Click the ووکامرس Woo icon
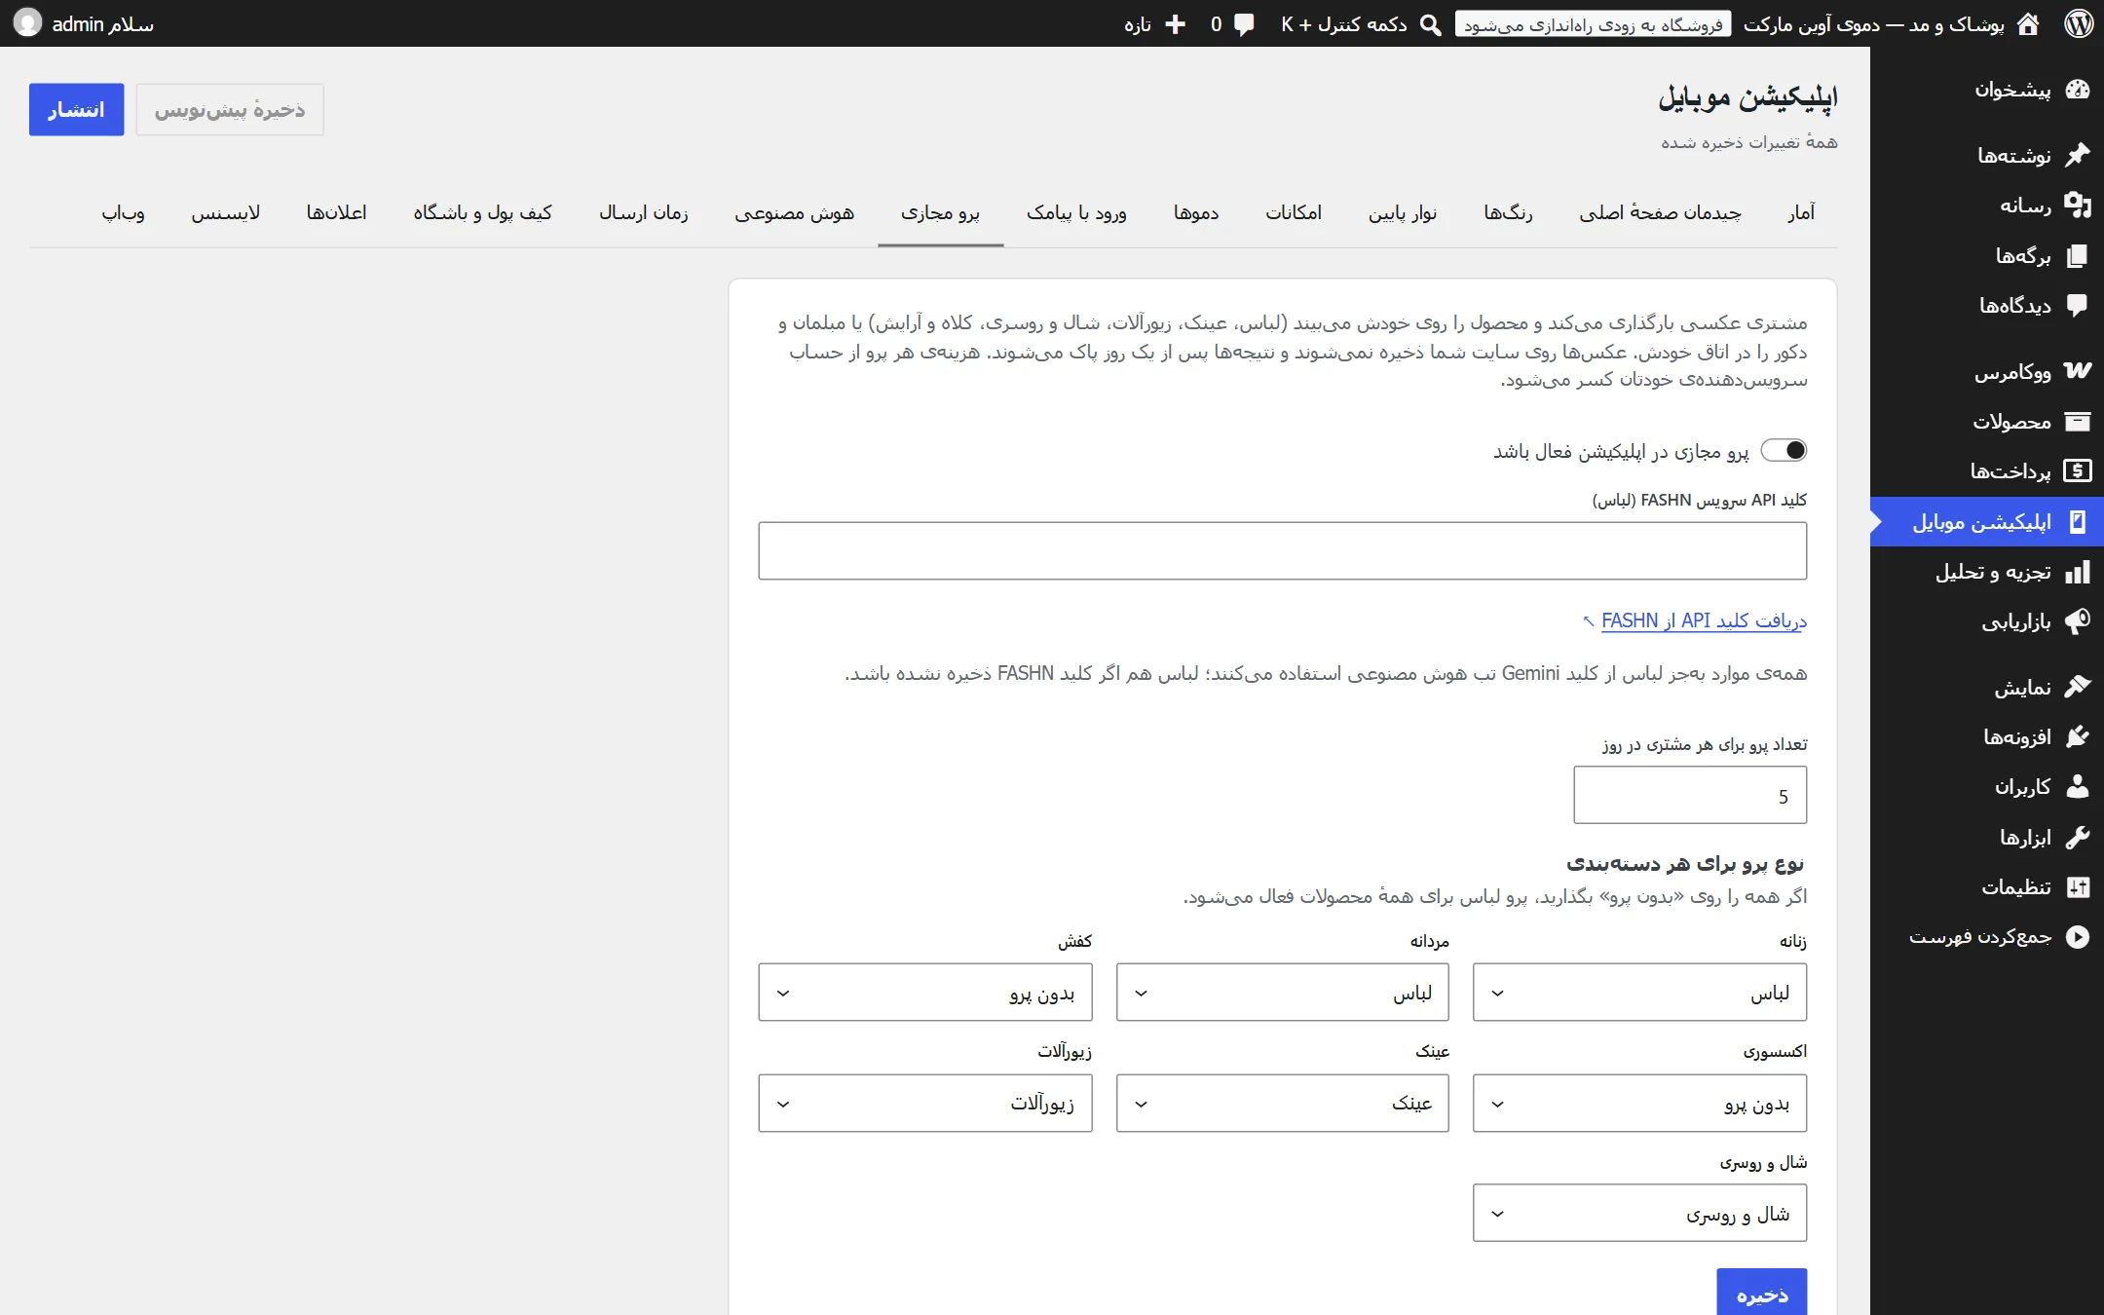The height and width of the screenshot is (1315, 2104). (2078, 371)
